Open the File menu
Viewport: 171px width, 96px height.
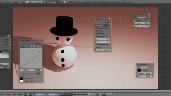tap(1, 2)
